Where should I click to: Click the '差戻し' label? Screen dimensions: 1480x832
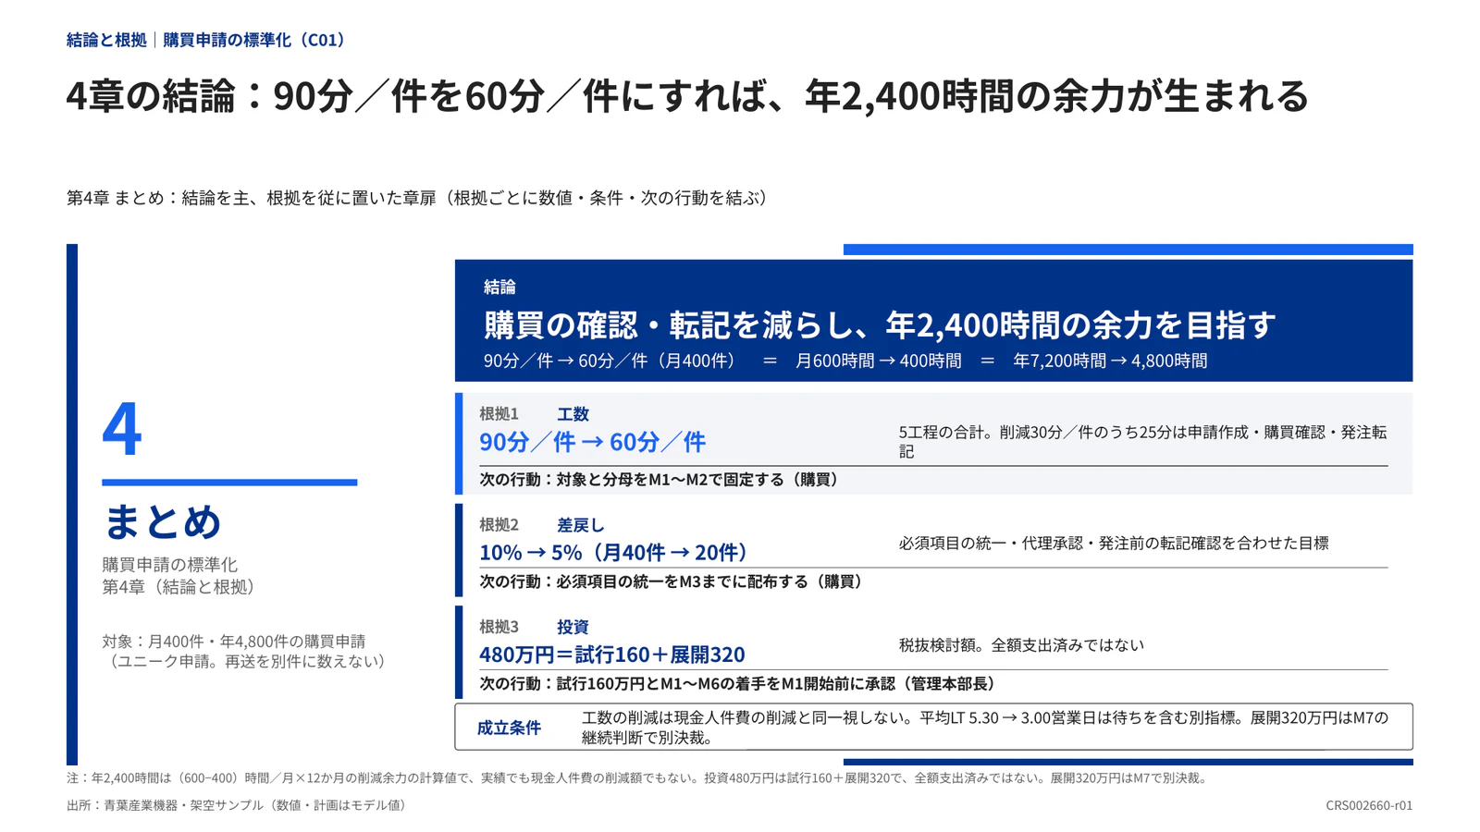point(580,524)
